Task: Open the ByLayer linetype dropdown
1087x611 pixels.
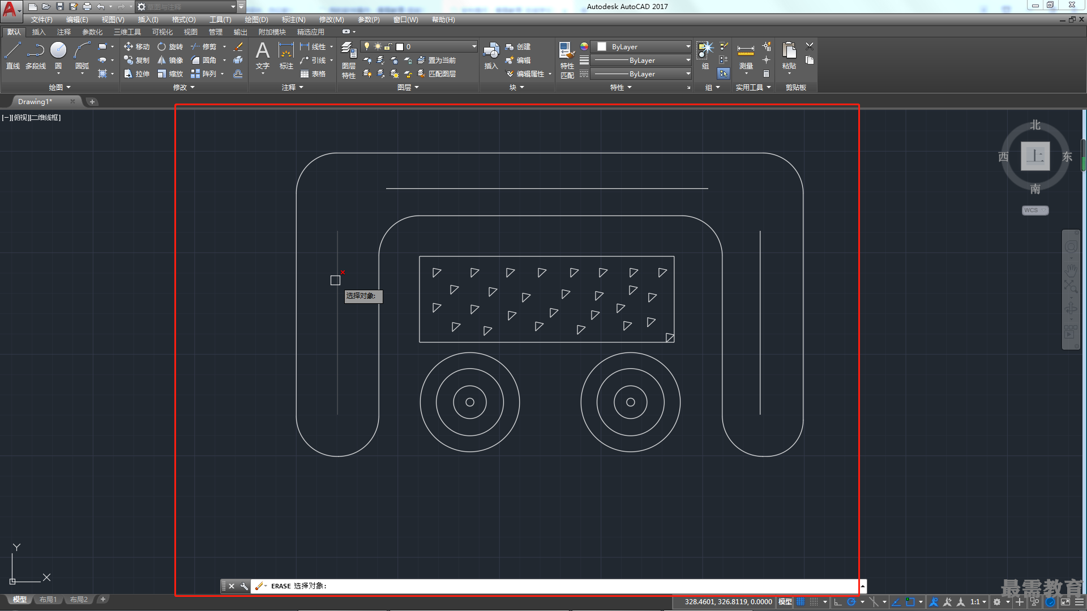Action: click(x=641, y=74)
